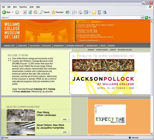154x140 pixels.
Task: Click the Edit page toolbar icon
Action: 86,12
